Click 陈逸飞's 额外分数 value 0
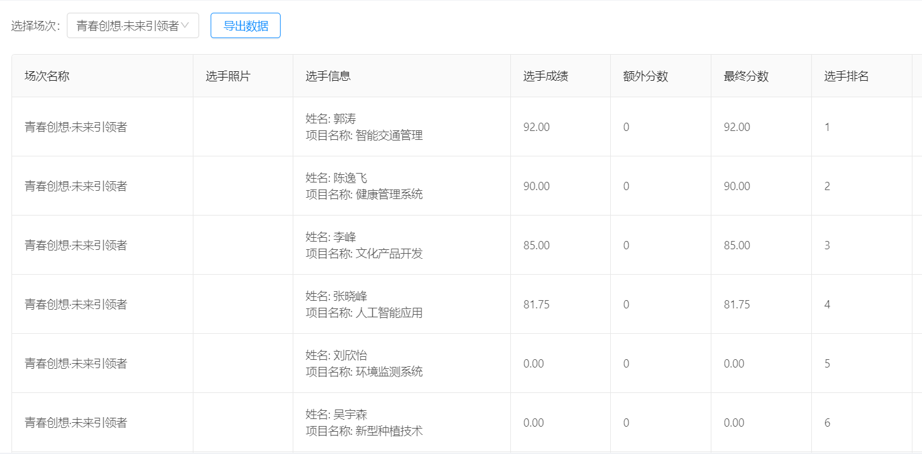This screenshot has height=454, width=922. click(626, 186)
